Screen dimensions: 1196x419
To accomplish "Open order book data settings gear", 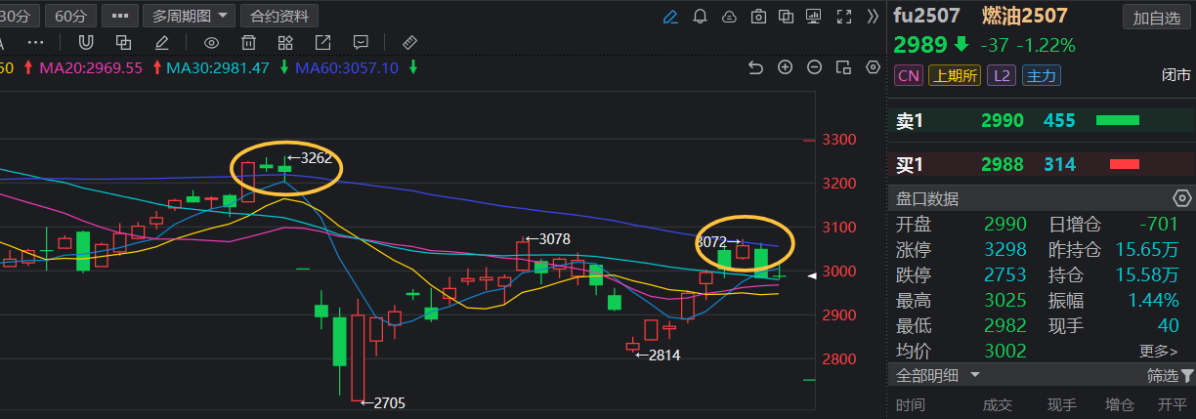I will [1182, 198].
